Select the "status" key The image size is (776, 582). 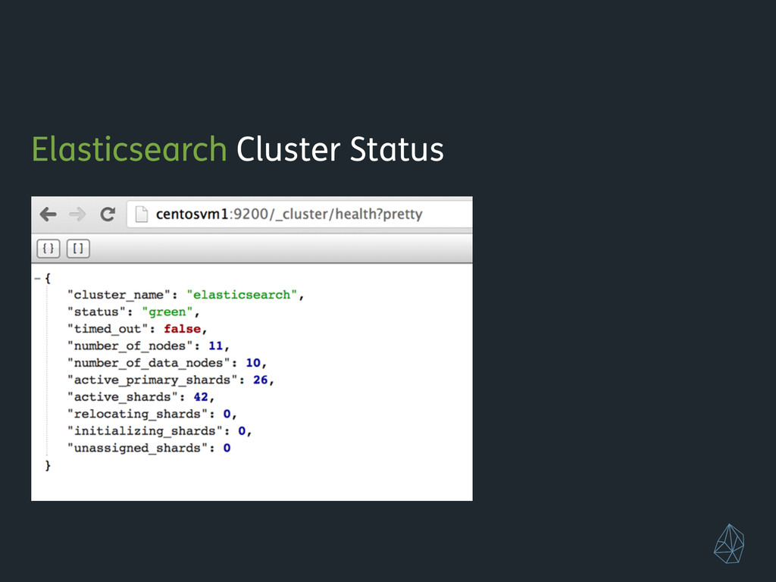tap(97, 311)
